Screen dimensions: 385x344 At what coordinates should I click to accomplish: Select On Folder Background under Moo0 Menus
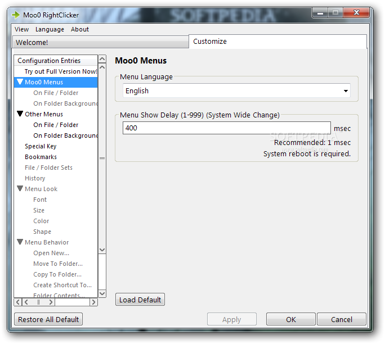pyautogui.click(x=65, y=103)
